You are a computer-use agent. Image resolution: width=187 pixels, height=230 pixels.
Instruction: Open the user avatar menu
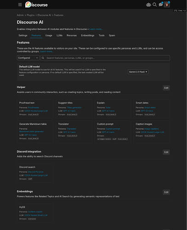click(167, 5)
